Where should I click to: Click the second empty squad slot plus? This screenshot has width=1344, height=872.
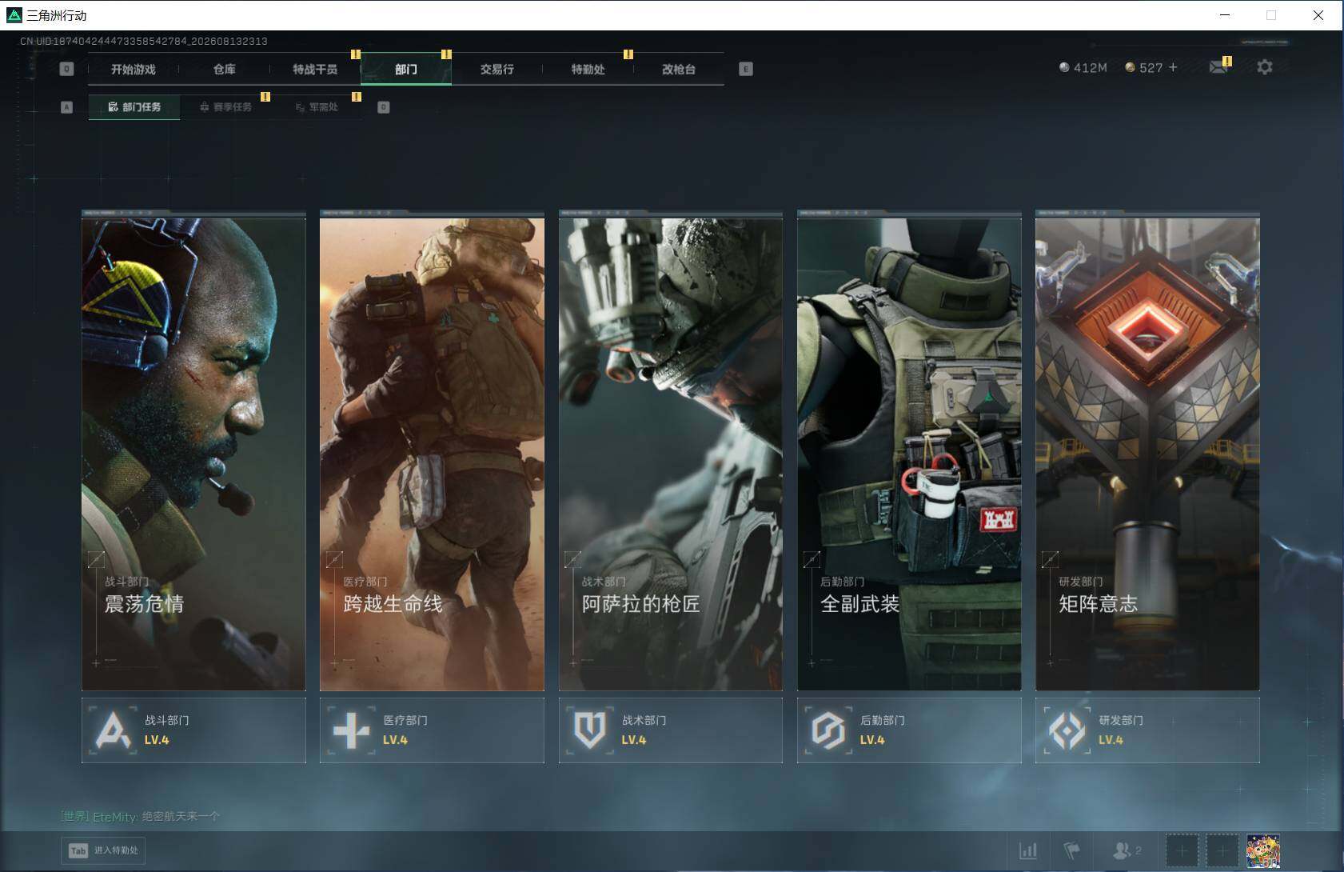click(x=1222, y=850)
